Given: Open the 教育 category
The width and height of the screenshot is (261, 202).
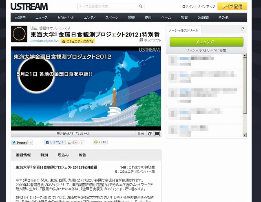Looking at the screenshot, I should coord(184,18).
